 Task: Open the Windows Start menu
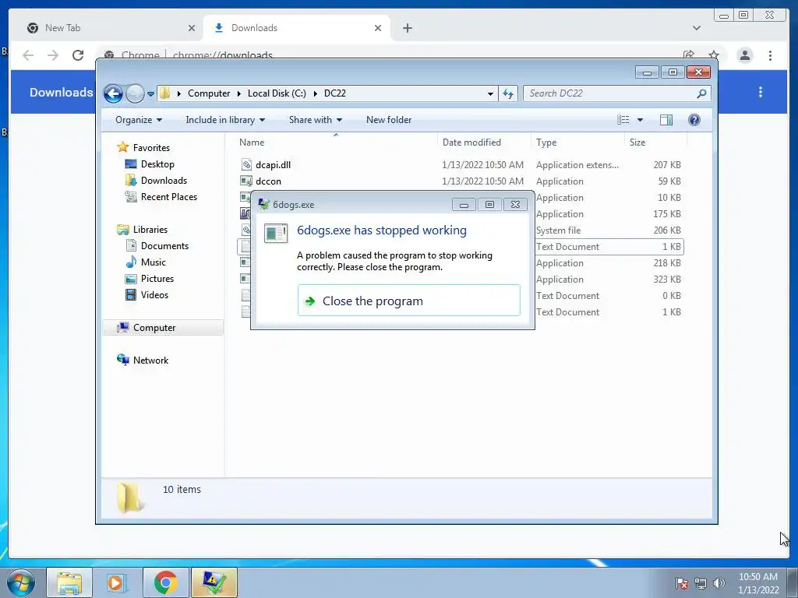point(20,582)
